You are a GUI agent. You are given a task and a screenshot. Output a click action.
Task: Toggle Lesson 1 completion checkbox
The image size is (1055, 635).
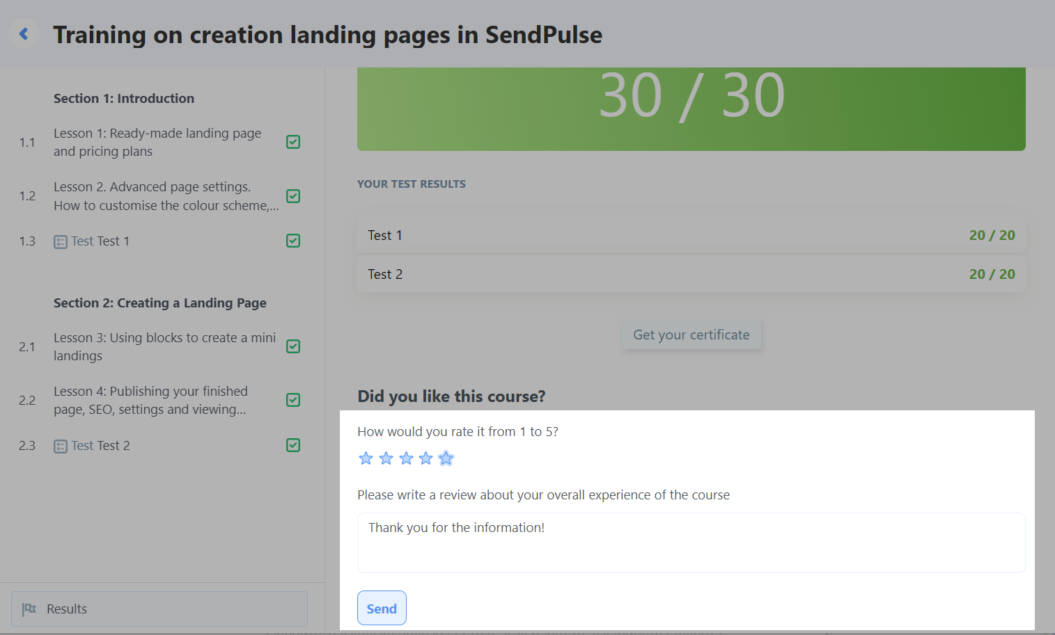click(293, 142)
